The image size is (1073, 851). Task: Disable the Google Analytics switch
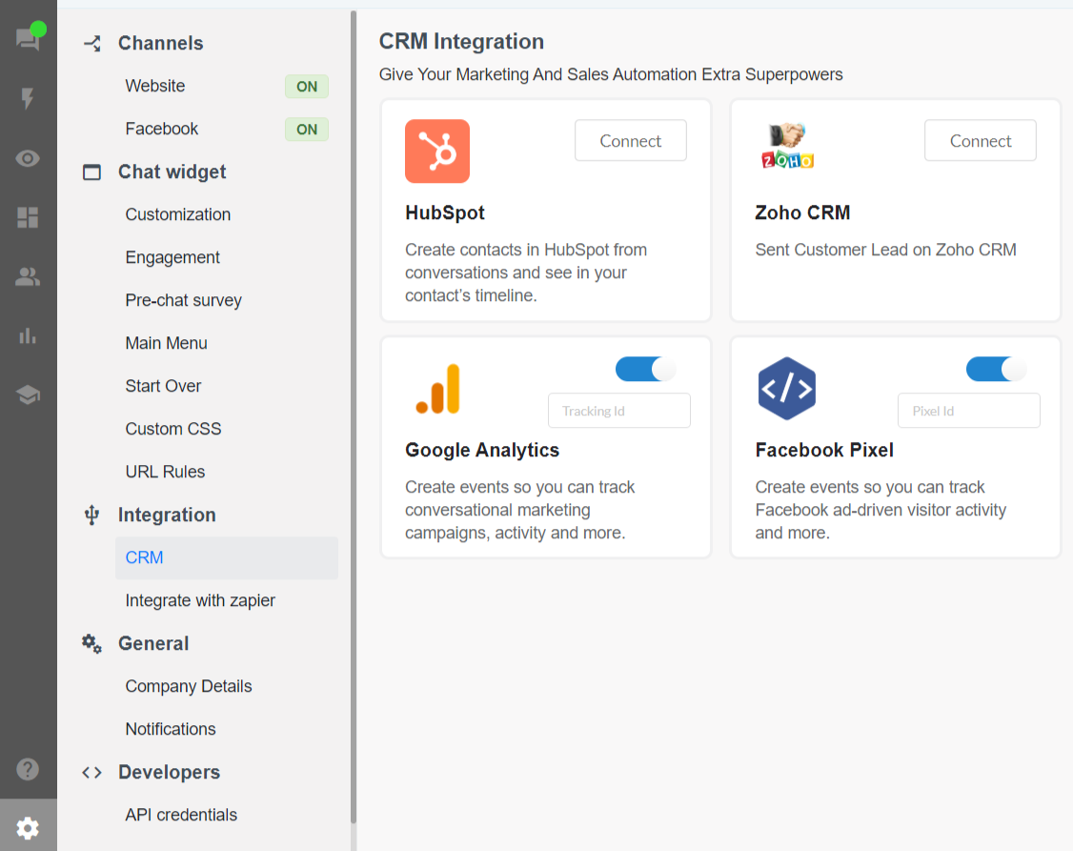point(645,370)
